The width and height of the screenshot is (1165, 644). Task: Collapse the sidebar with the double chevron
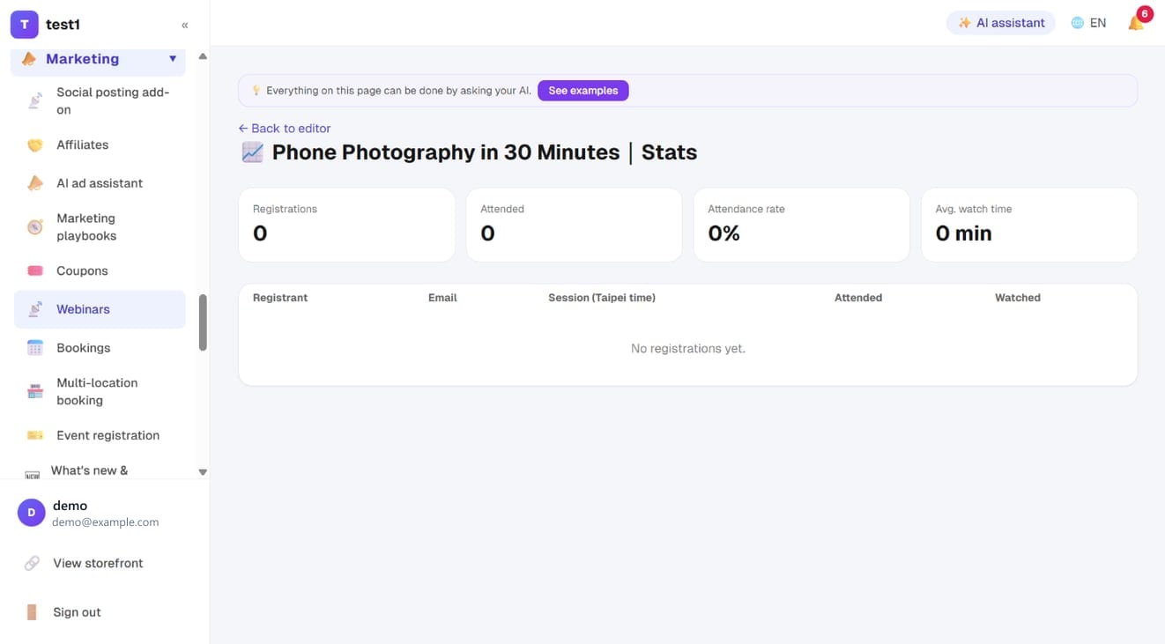coord(185,26)
